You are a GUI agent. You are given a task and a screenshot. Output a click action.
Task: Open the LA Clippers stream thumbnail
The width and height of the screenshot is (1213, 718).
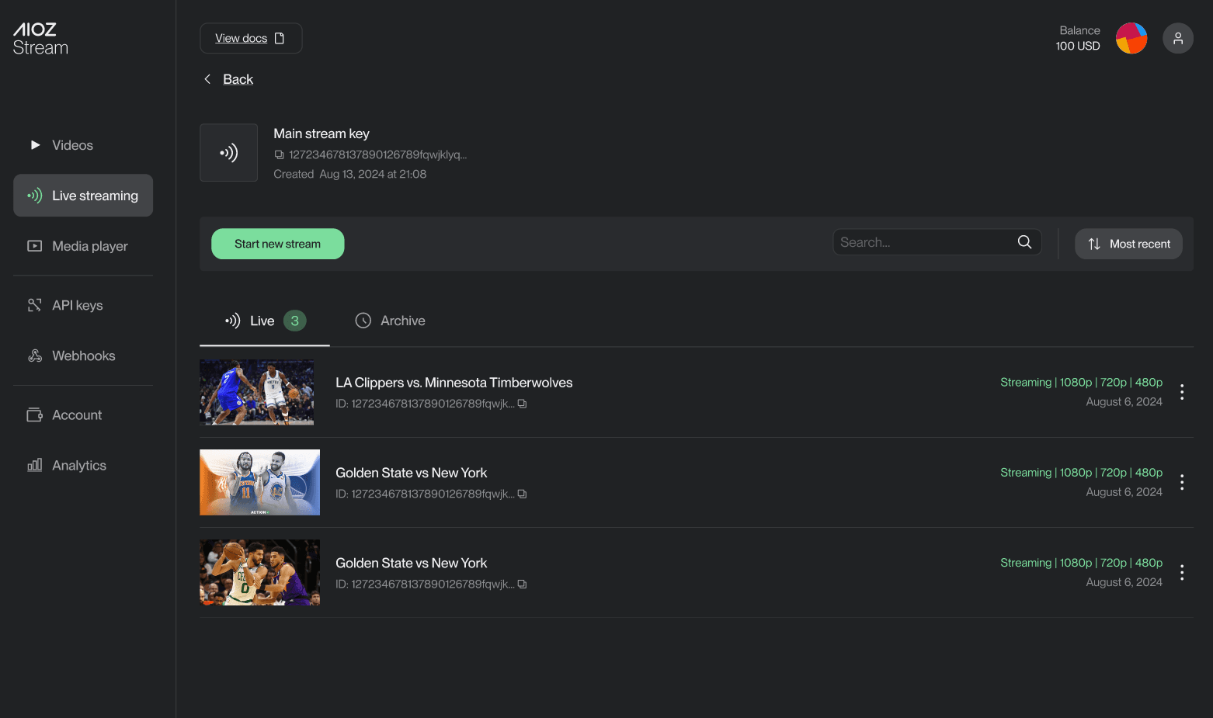point(257,392)
